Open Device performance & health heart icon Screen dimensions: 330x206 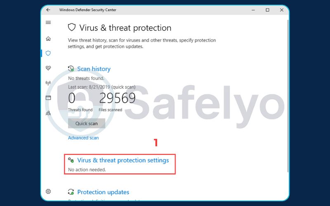(x=48, y=68)
